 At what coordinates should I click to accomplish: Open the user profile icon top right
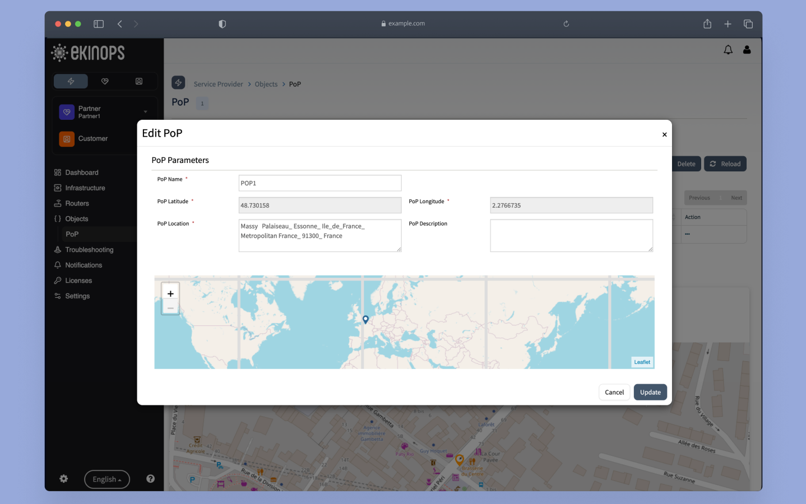click(747, 49)
